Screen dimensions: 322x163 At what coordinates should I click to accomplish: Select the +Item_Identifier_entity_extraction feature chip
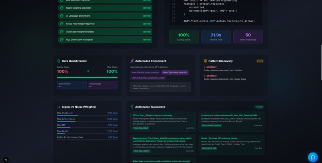pos(145,73)
